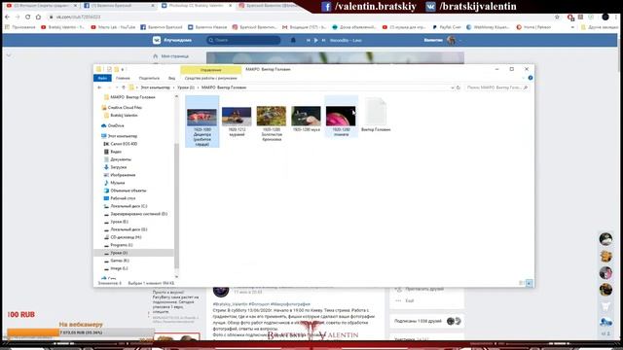The image size is (623, 350).
Task: Open Рабочий стол in sidebar
Action: pos(123,198)
